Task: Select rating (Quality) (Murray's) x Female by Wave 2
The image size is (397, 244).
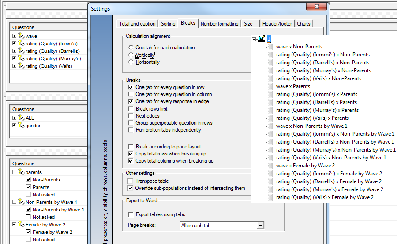Action: pos(330,189)
